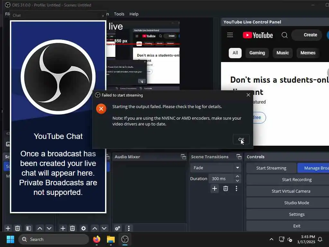
Task: Click the error message about NVENC or AMD encoders
Action: [x=177, y=121]
